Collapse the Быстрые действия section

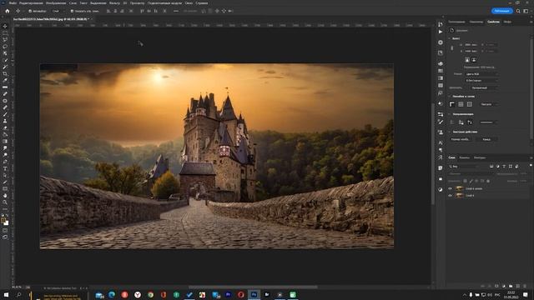tap(449, 132)
